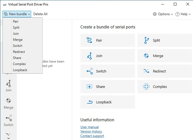Open the Contact support link
The image size is (193, 140).
pyautogui.click(x=92, y=136)
